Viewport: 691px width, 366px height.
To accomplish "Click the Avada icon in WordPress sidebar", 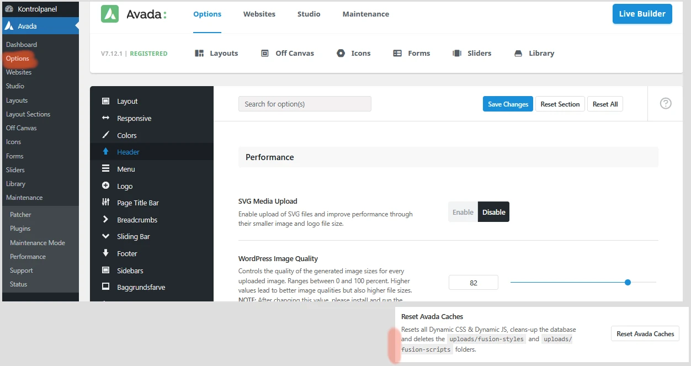I will click(9, 26).
